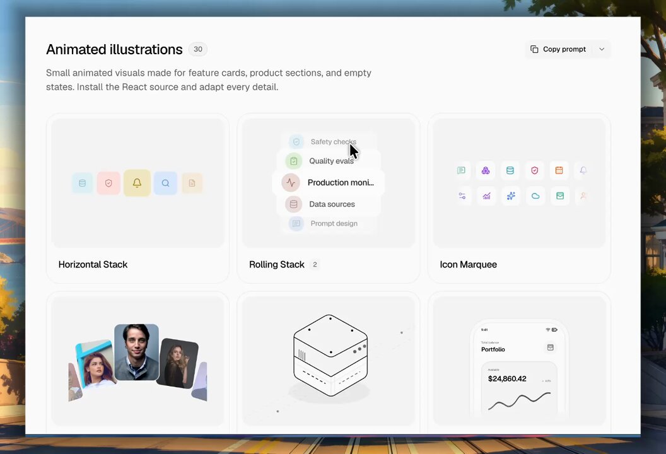Click the faded user icon in Icon Marquee

click(583, 195)
